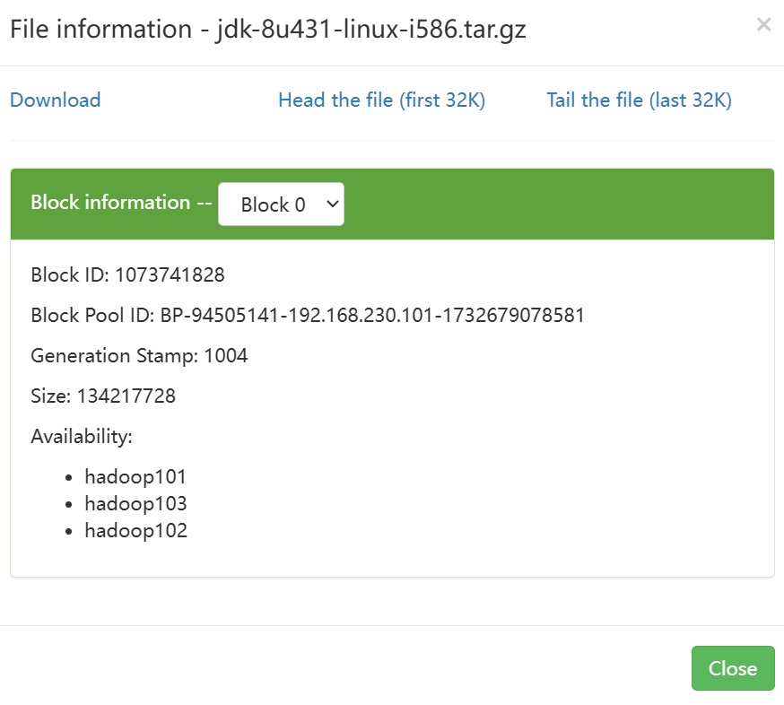Select hadoop103 in the availability list
The image size is (784, 705).
pyautogui.click(x=135, y=503)
